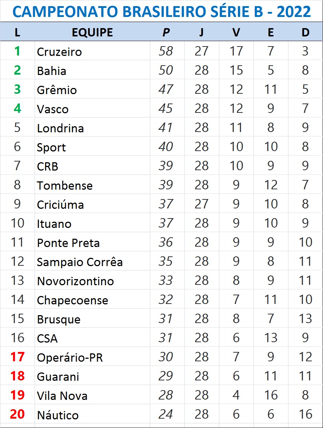Select the Sampaio Corrêa cell
323x428 pixels.
(x=92, y=261)
